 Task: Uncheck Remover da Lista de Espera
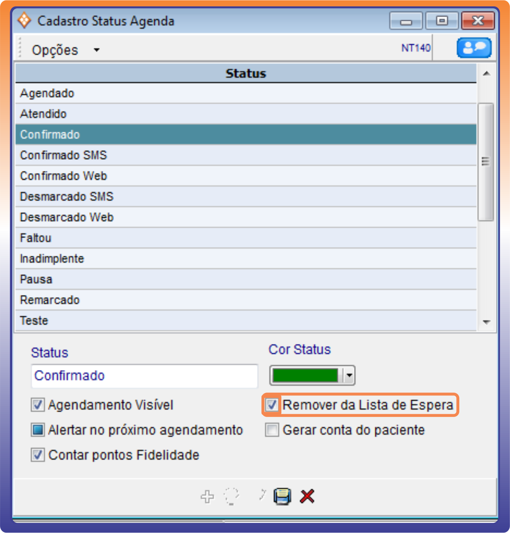click(x=272, y=405)
